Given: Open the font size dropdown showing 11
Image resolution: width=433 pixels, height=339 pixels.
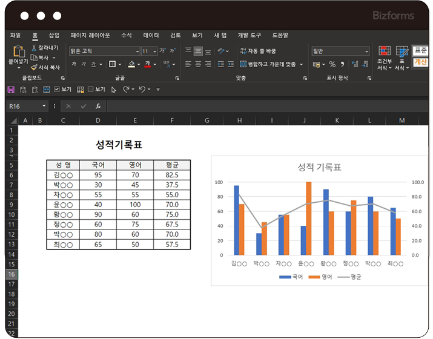Looking at the screenshot, I should click(x=154, y=51).
